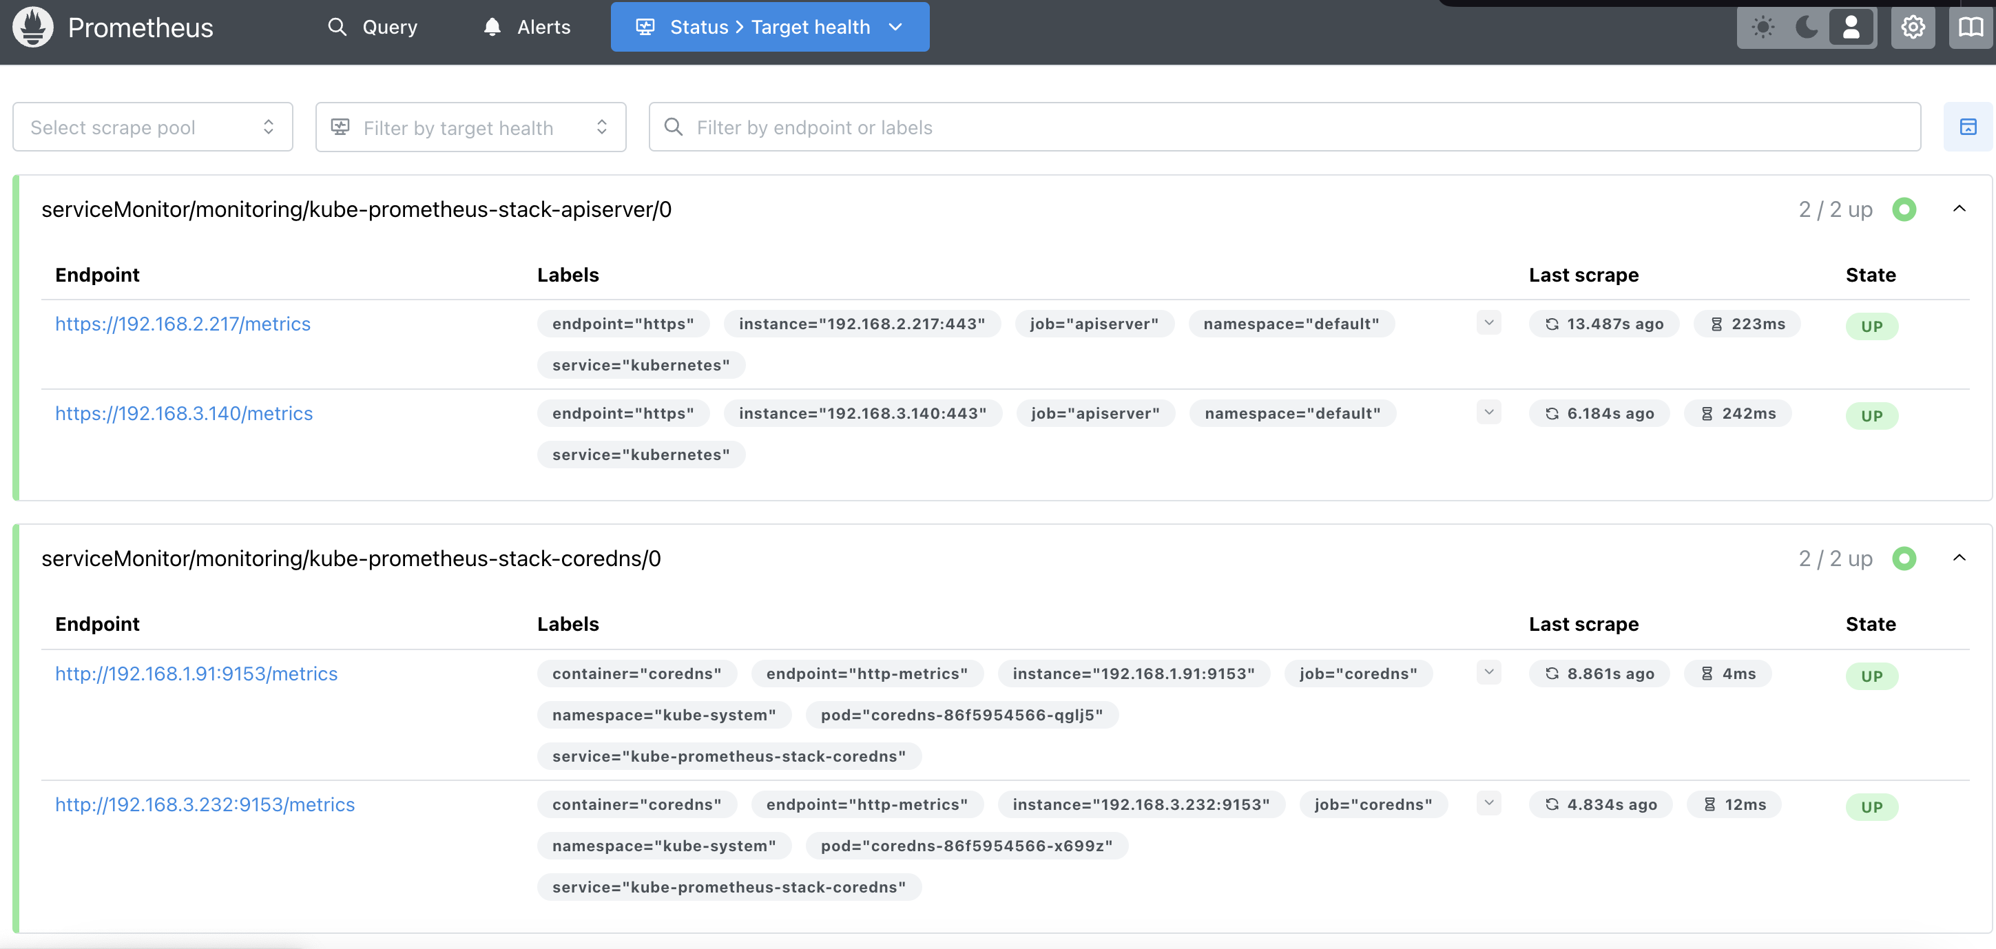Open the Query page
Viewport: 1996px width, 949px height.
pos(373,27)
